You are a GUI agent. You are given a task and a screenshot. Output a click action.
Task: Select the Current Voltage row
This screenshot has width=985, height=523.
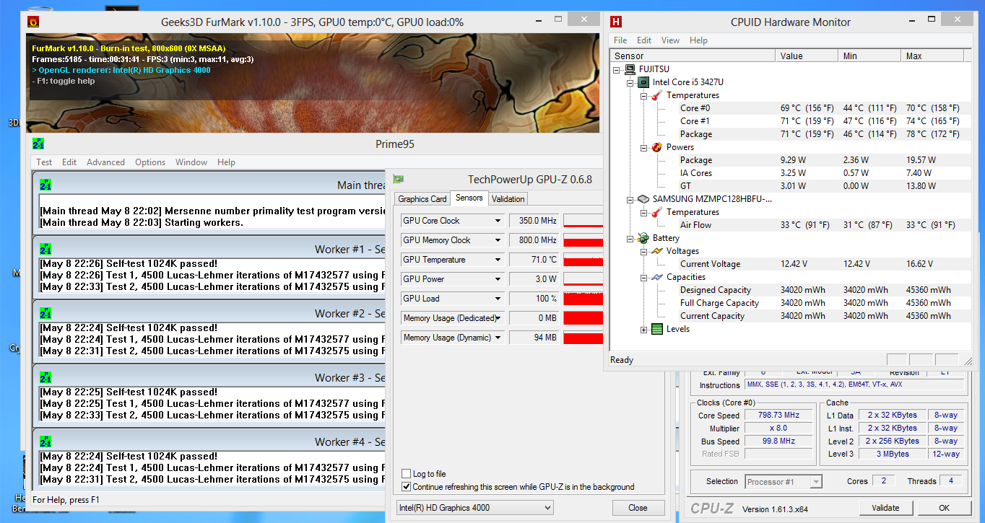791,264
